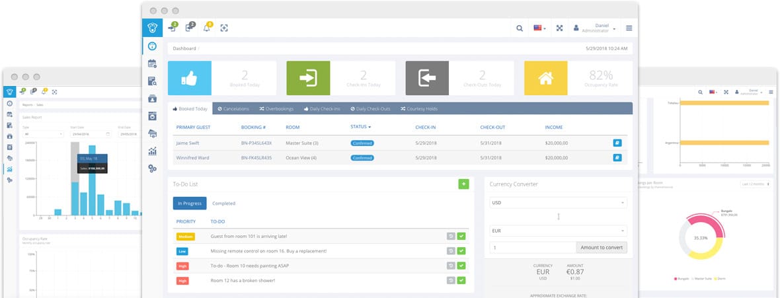Add a new to-do with green plus

tap(463, 184)
